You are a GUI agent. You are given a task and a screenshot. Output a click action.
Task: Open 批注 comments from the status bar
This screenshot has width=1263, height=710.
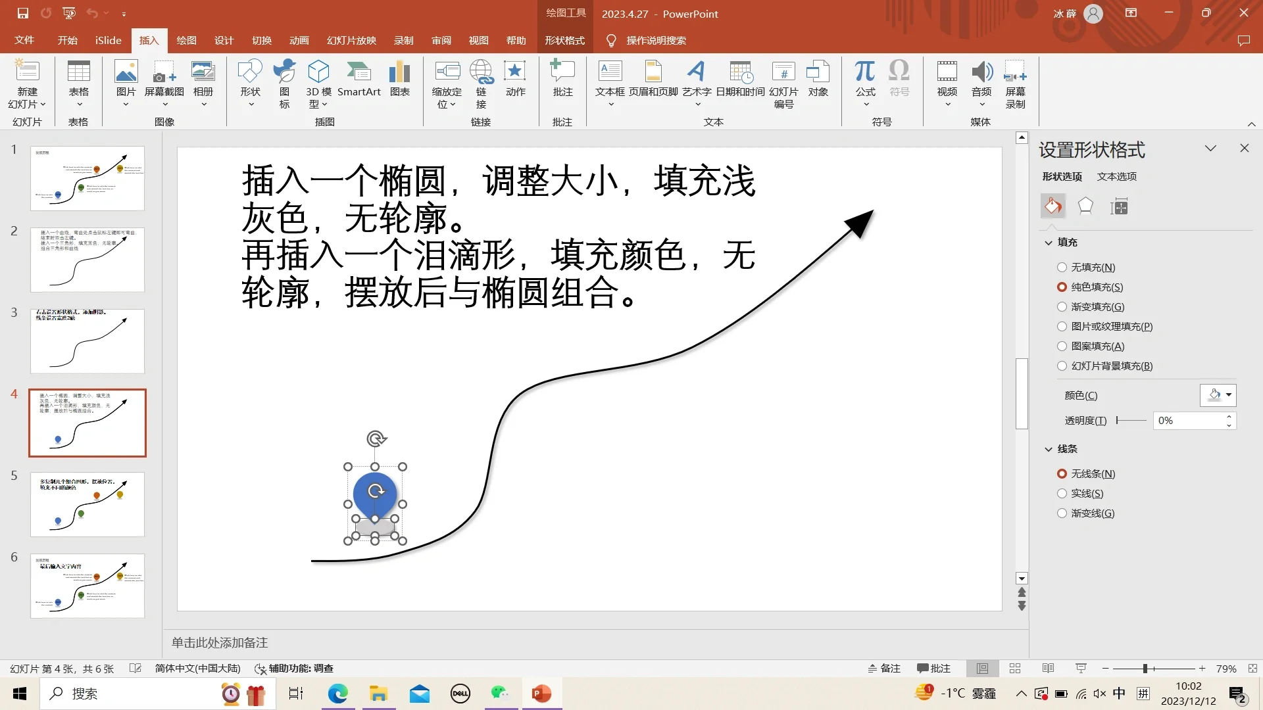click(x=933, y=668)
